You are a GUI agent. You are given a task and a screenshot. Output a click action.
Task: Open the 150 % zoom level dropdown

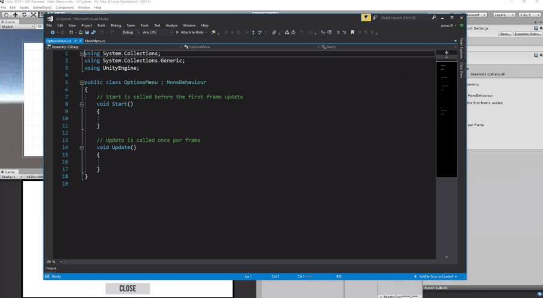[x=54, y=262]
